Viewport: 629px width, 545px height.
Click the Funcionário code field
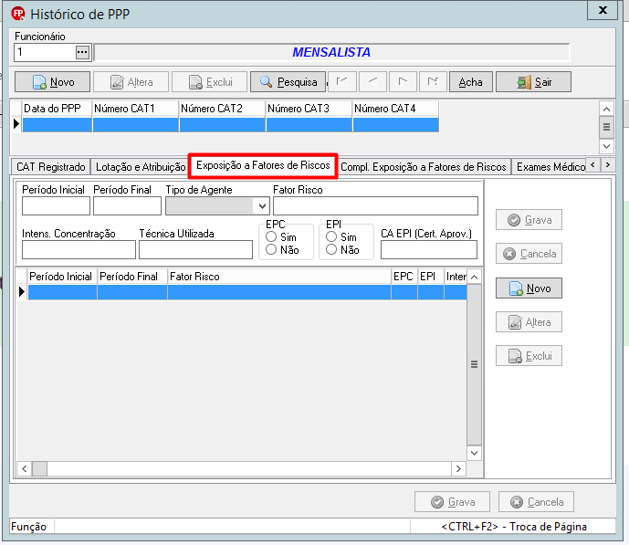pos(45,52)
